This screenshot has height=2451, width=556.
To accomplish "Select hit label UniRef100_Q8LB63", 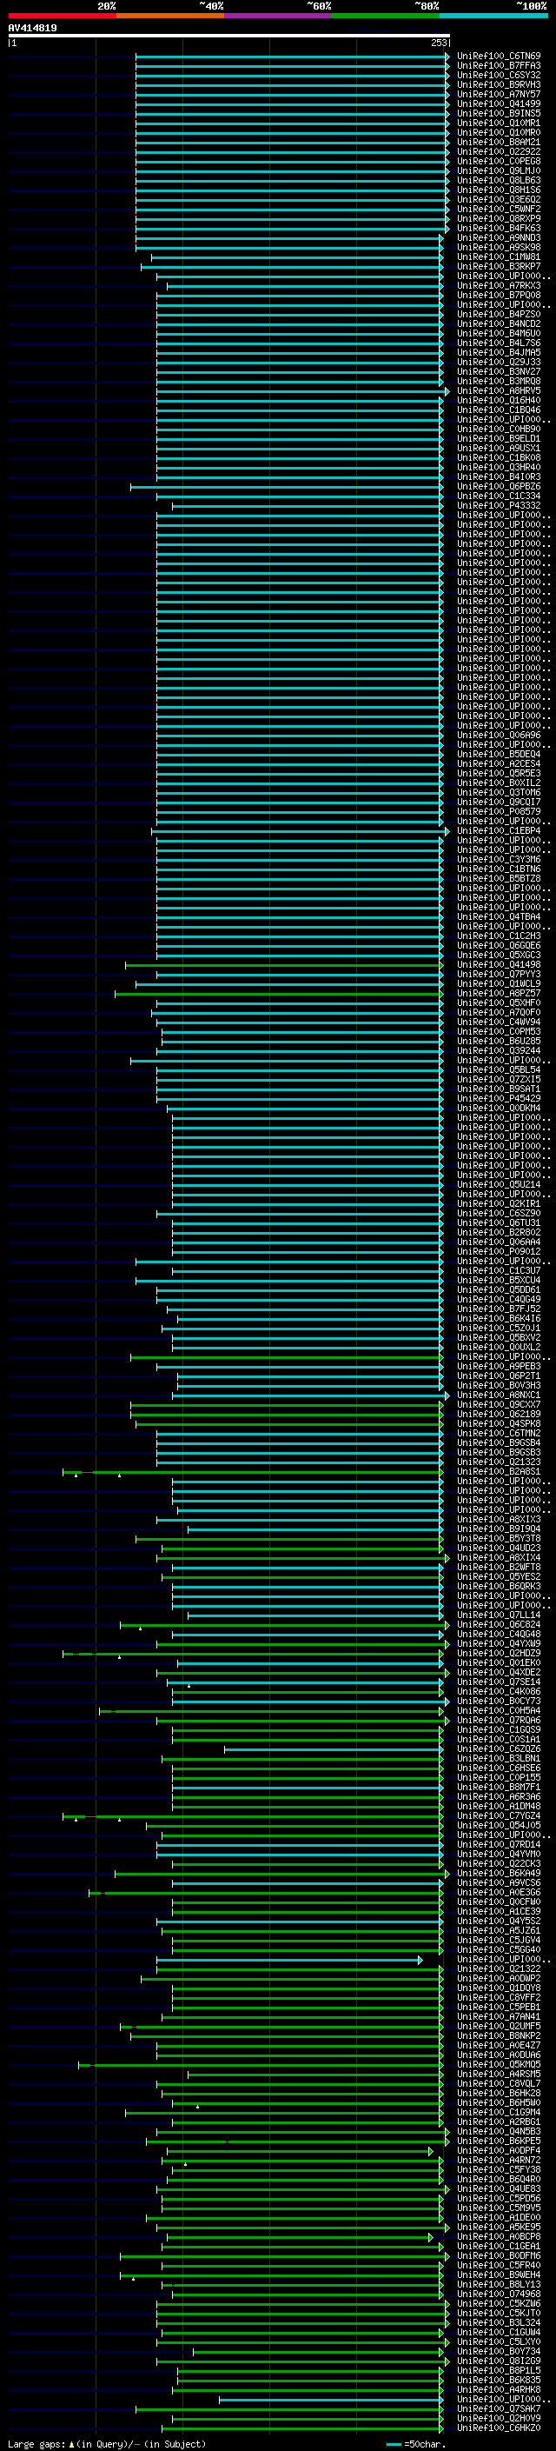I will click(499, 180).
